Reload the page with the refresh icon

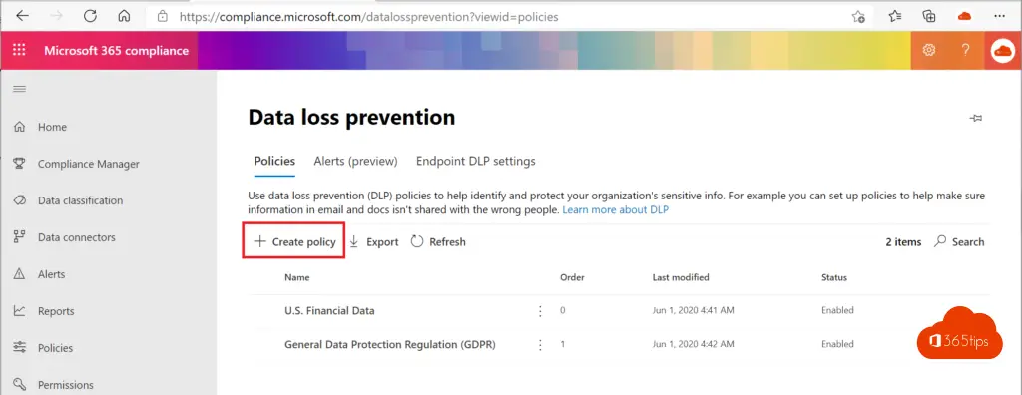[x=90, y=16]
